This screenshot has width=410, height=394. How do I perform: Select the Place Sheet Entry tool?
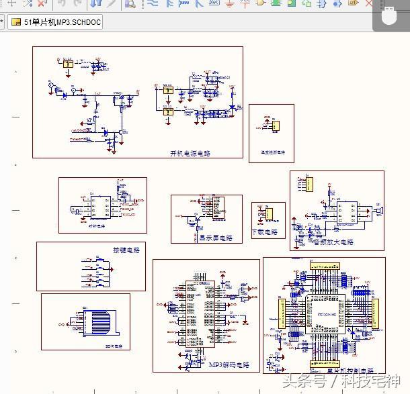(x=291, y=3)
